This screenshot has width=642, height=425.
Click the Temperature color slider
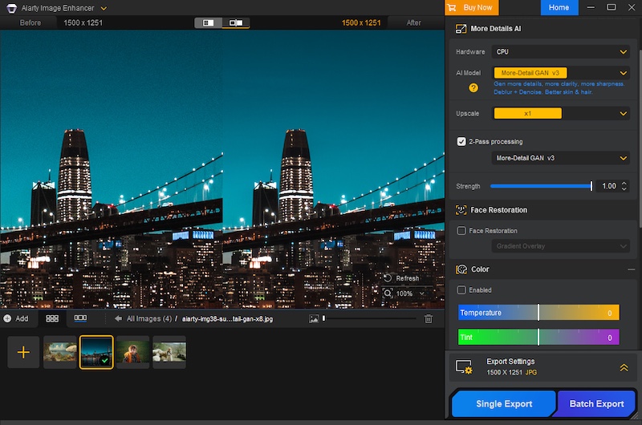(x=538, y=313)
